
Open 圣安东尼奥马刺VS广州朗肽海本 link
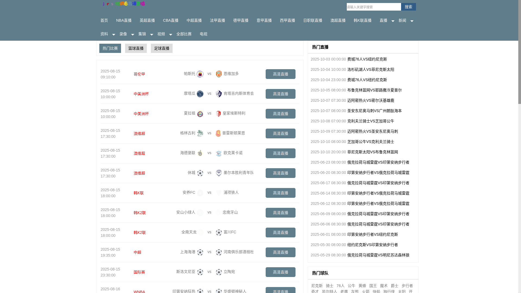374,111
